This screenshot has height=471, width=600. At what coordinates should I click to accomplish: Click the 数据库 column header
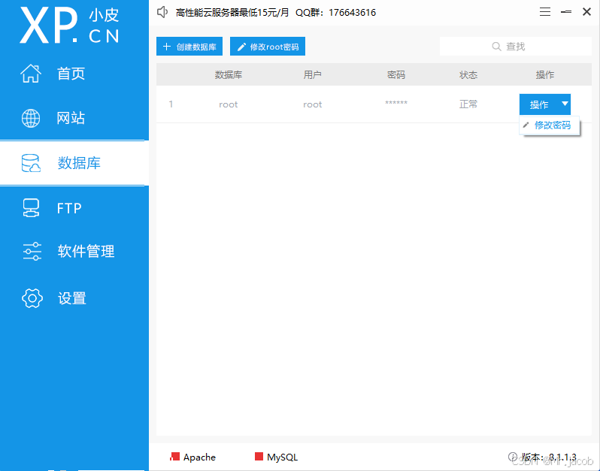point(229,74)
